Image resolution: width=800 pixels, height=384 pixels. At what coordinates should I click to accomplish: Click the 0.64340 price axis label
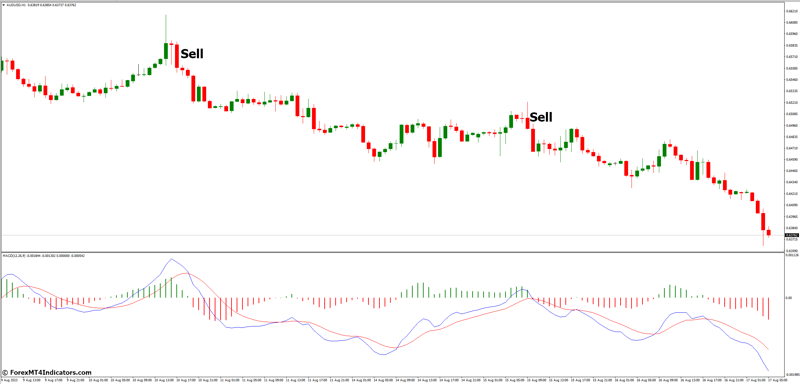tap(792, 182)
